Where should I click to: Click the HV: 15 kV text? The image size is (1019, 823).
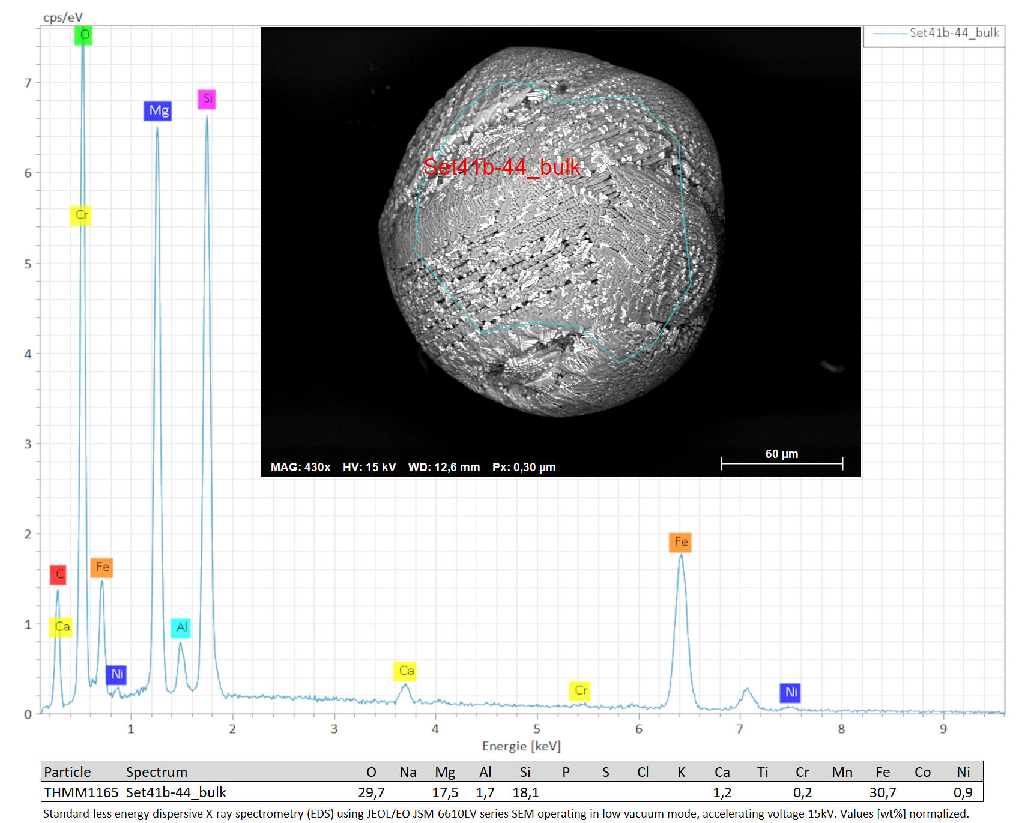(369, 467)
